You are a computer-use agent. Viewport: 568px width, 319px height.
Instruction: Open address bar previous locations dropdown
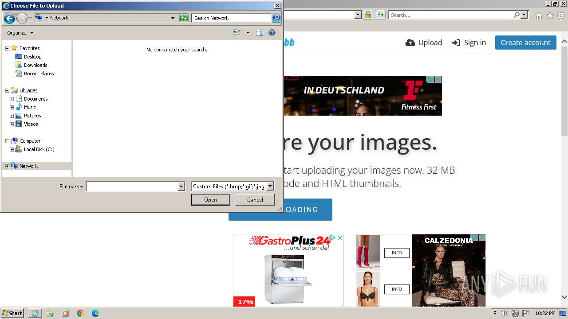[x=173, y=18]
